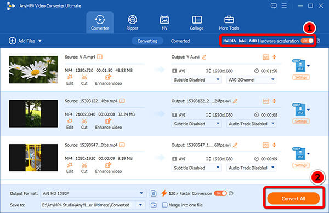Open output format settings icon beside Output Format
This screenshot has width=329, height=213.
pyautogui.click(x=154, y=193)
